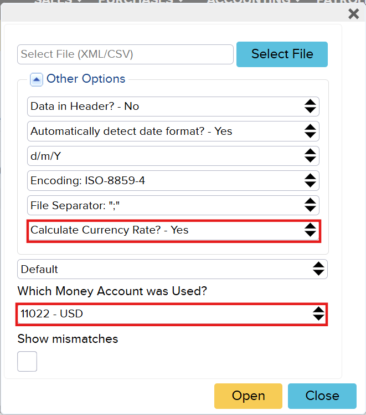
Task: Open the d/m/Y date format dropdown
Action: 173,156
